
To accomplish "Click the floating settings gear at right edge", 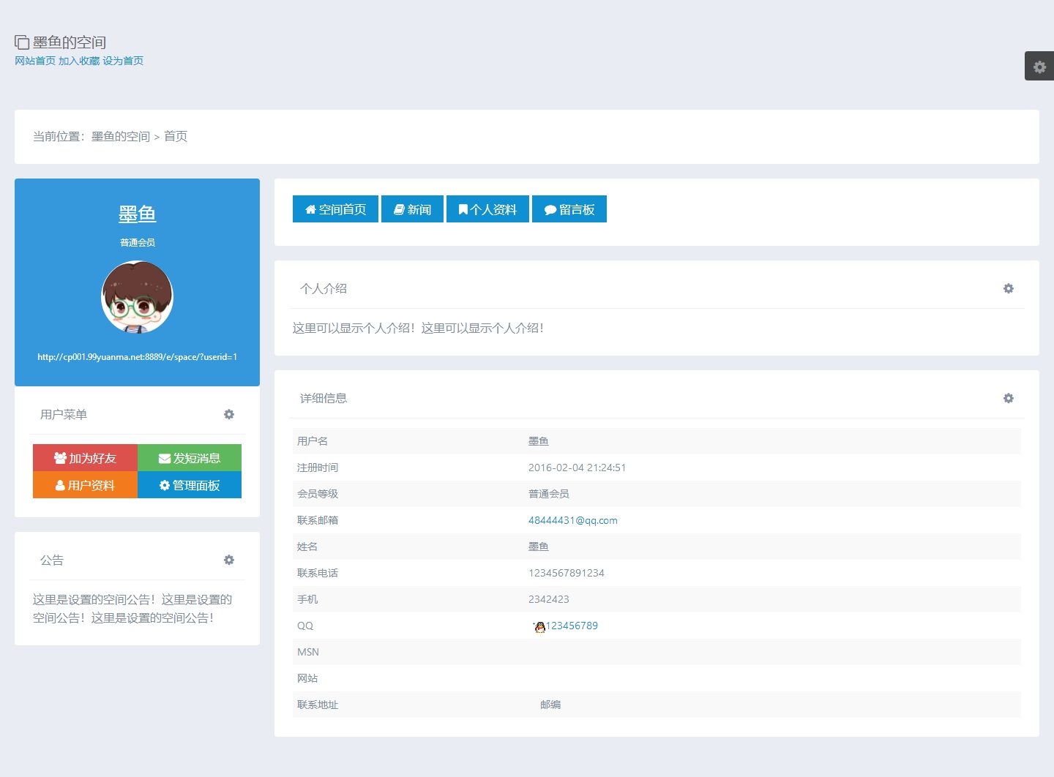I will (1039, 67).
